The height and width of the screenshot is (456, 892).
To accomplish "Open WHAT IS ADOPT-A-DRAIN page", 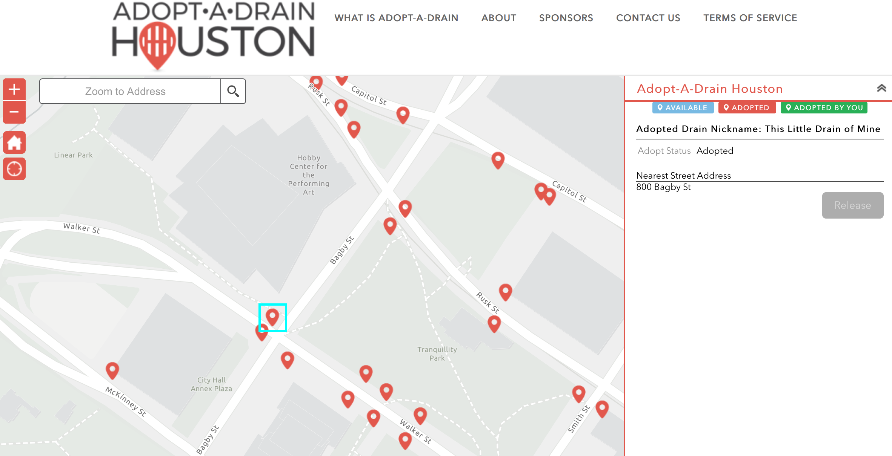I will (x=397, y=18).
